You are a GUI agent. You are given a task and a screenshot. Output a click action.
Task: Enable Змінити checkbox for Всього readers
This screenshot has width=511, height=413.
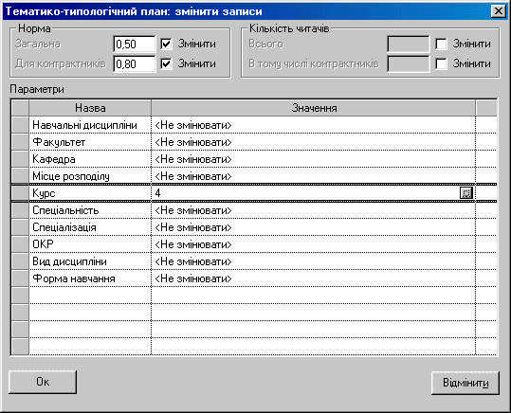[441, 44]
